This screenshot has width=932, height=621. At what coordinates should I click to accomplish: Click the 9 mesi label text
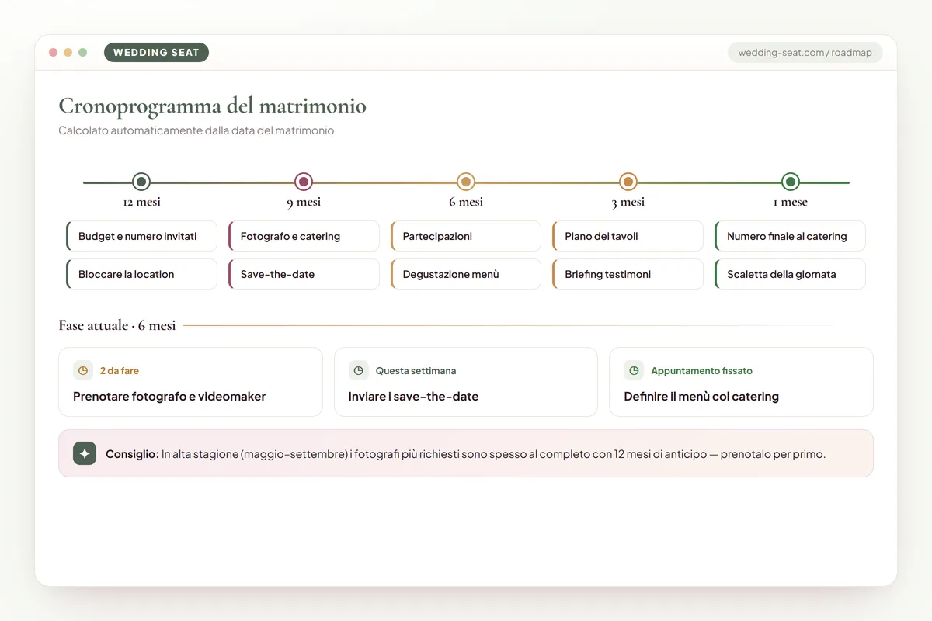304,202
